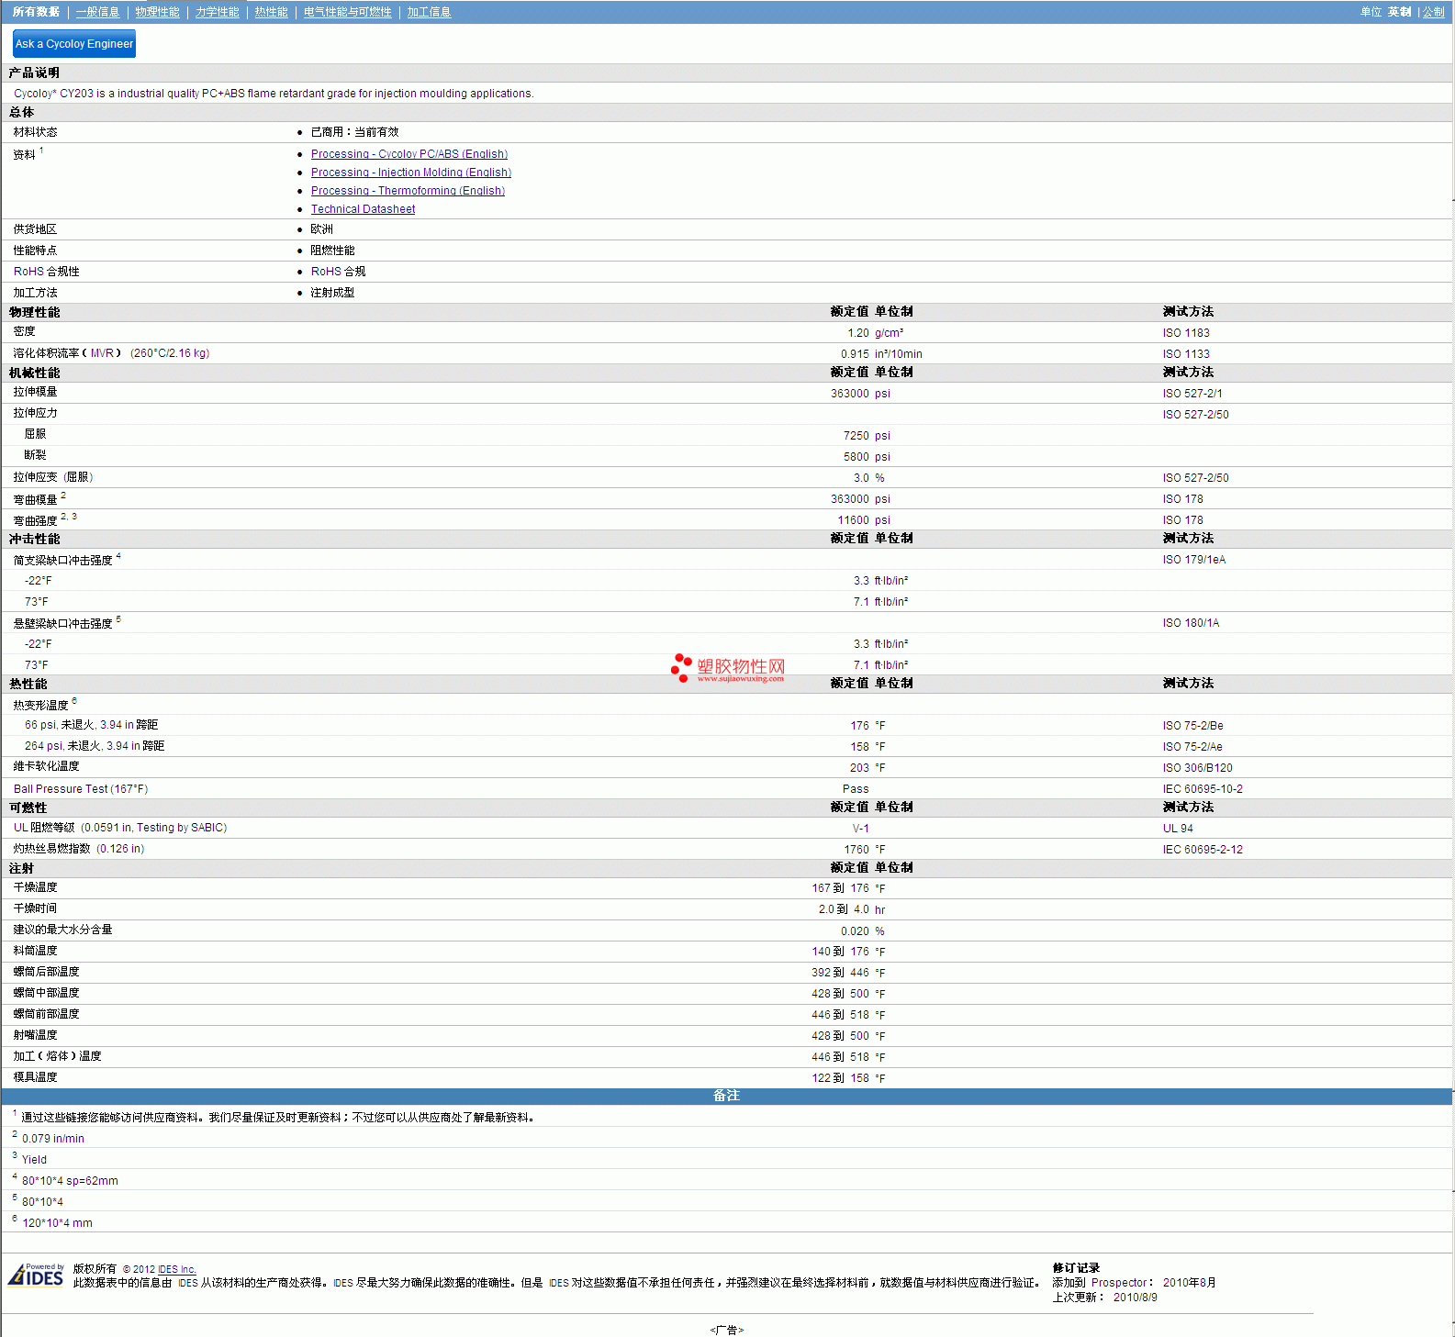Image resolution: width=1455 pixels, height=1337 pixels.
Task: Open the 所有数据 tab
Action: pos(36,12)
